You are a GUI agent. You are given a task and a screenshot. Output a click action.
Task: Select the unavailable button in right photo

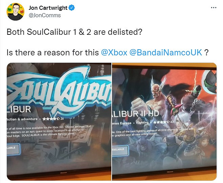(x=120, y=151)
